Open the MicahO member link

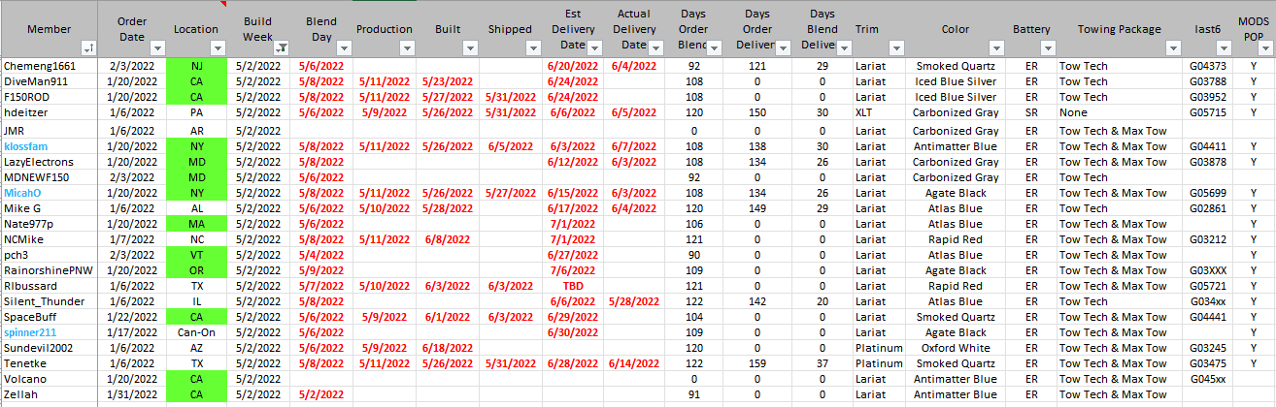(x=22, y=193)
